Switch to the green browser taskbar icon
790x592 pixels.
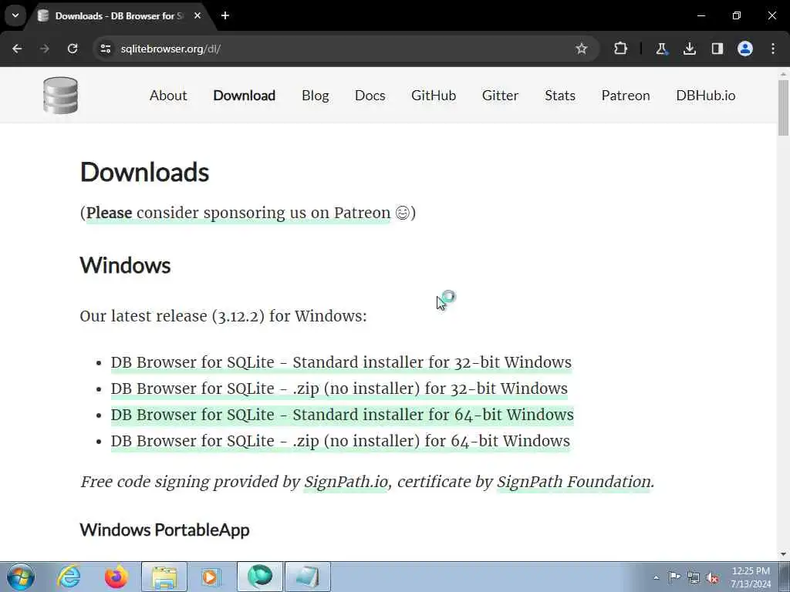click(260, 577)
